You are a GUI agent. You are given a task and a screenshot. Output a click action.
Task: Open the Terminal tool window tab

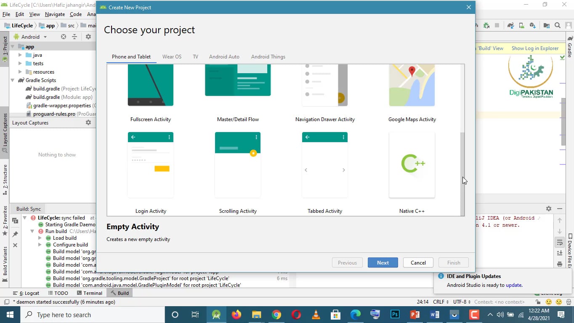click(x=90, y=293)
